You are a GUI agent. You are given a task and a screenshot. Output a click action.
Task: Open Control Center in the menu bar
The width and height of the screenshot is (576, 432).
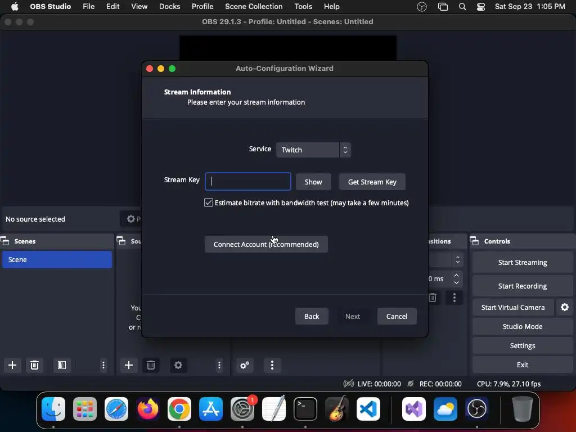pyautogui.click(x=481, y=7)
